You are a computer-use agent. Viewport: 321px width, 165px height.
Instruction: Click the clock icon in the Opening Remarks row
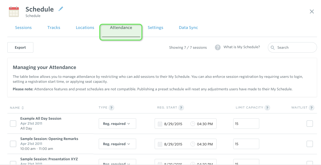(x=193, y=144)
